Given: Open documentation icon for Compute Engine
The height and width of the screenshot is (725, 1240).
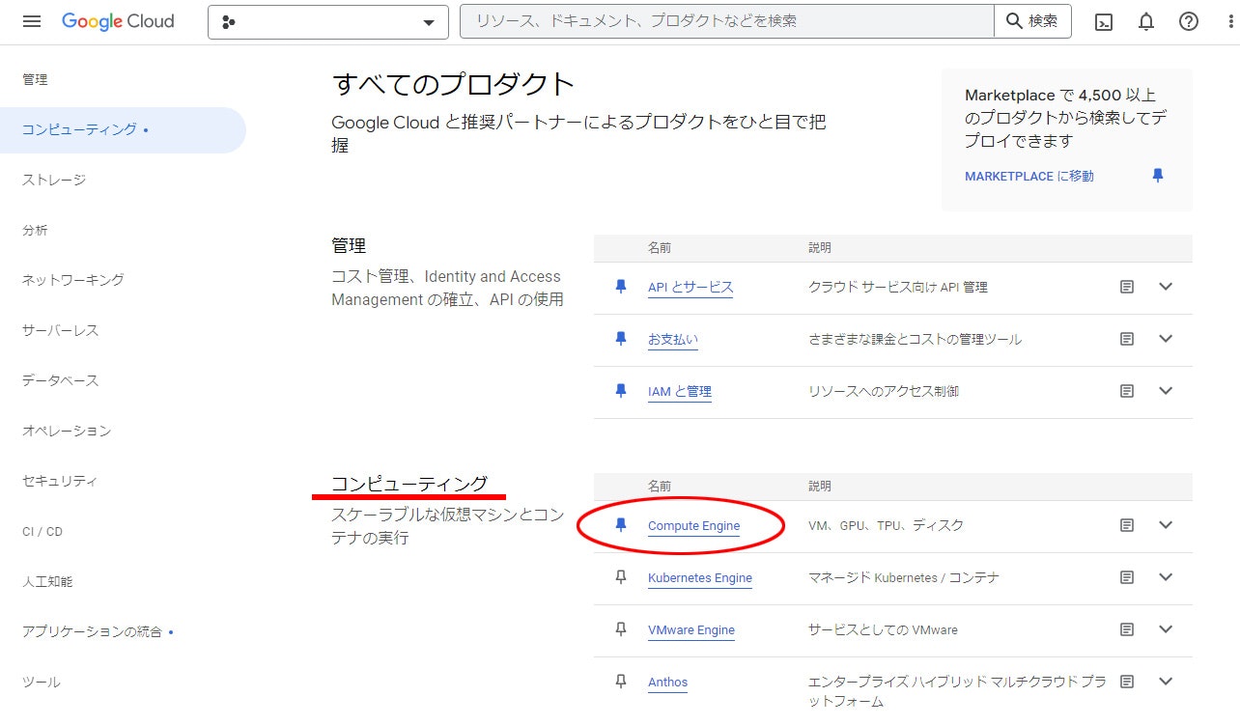Looking at the screenshot, I should pyautogui.click(x=1127, y=525).
